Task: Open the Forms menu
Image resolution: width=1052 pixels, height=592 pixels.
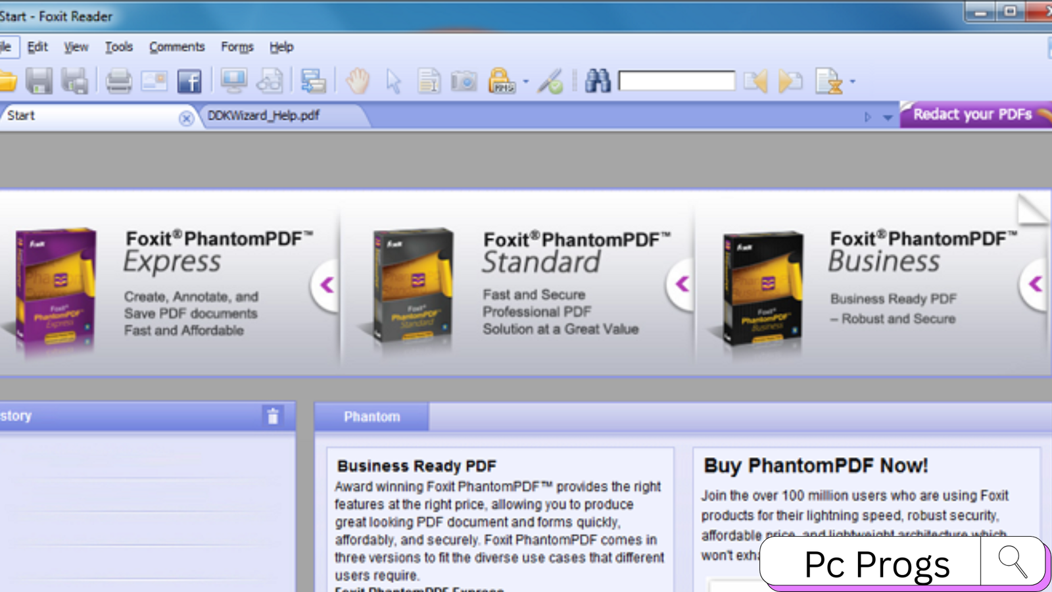Action: pyautogui.click(x=237, y=47)
